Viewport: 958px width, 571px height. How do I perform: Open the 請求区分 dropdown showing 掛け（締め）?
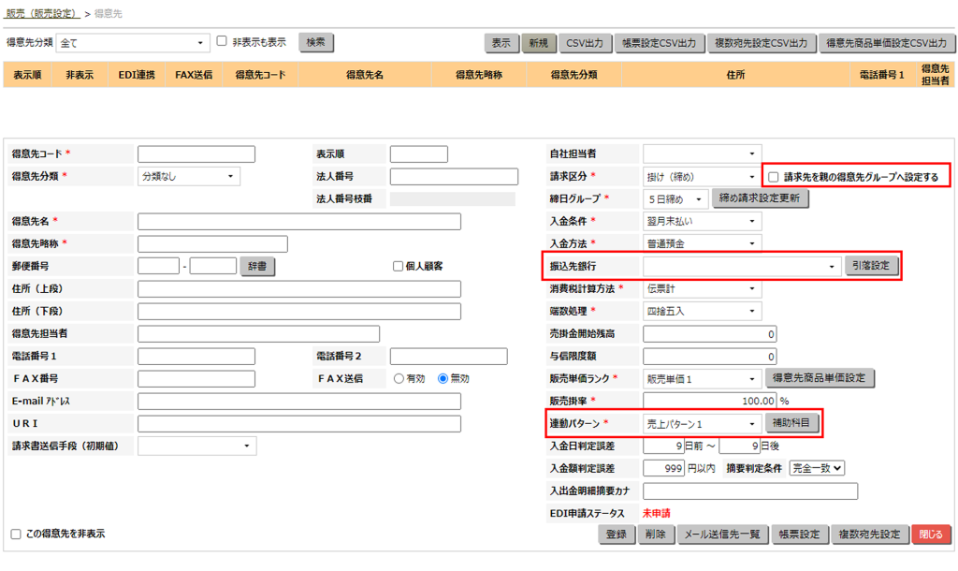[702, 177]
